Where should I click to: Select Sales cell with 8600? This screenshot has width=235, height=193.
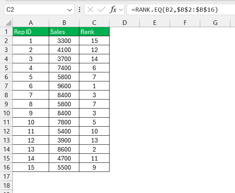coord(64,149)
